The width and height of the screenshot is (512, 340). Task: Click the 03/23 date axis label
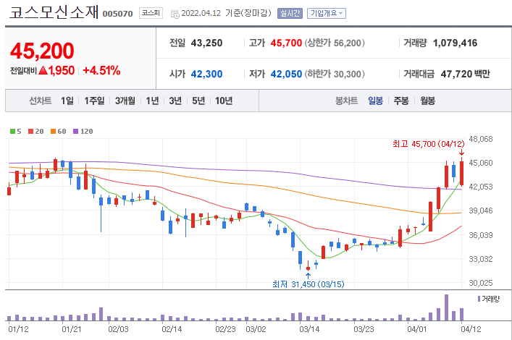(x=364, y=329)
